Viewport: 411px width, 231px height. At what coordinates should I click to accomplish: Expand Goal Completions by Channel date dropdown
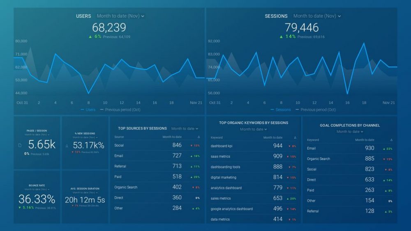click(x=350, y=132)
